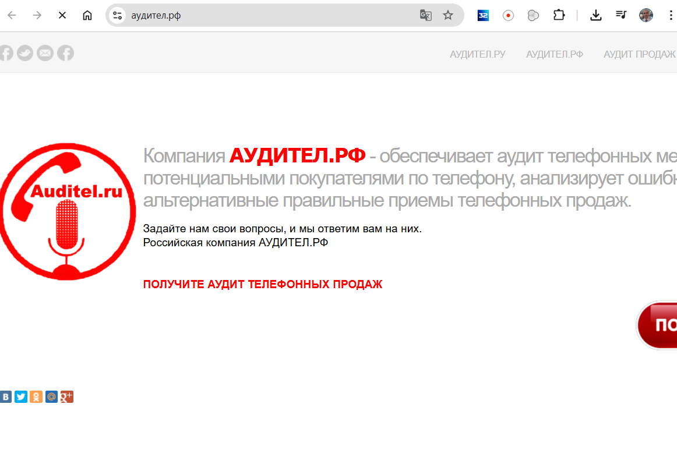Image resolution: width=677 pixels, height=450 pixels.
Task: Open the extensions puzzle piece menu
Action: tap(559, 16)
